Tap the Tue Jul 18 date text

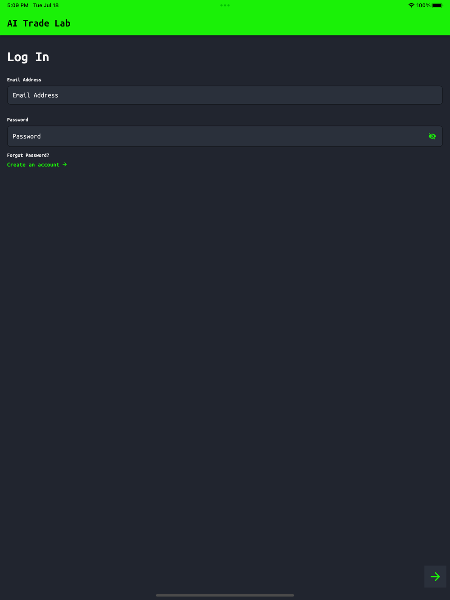46,5
